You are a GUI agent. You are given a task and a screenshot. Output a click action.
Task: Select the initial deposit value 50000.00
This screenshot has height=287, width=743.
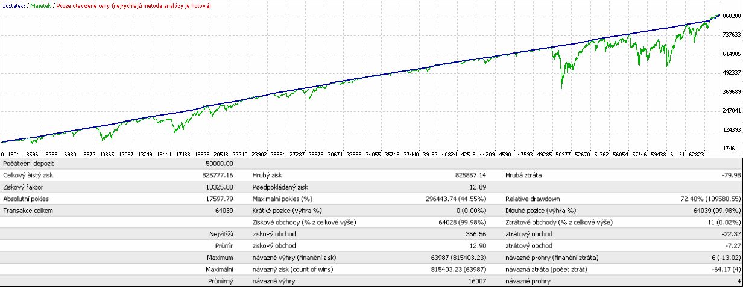point(219,164)
